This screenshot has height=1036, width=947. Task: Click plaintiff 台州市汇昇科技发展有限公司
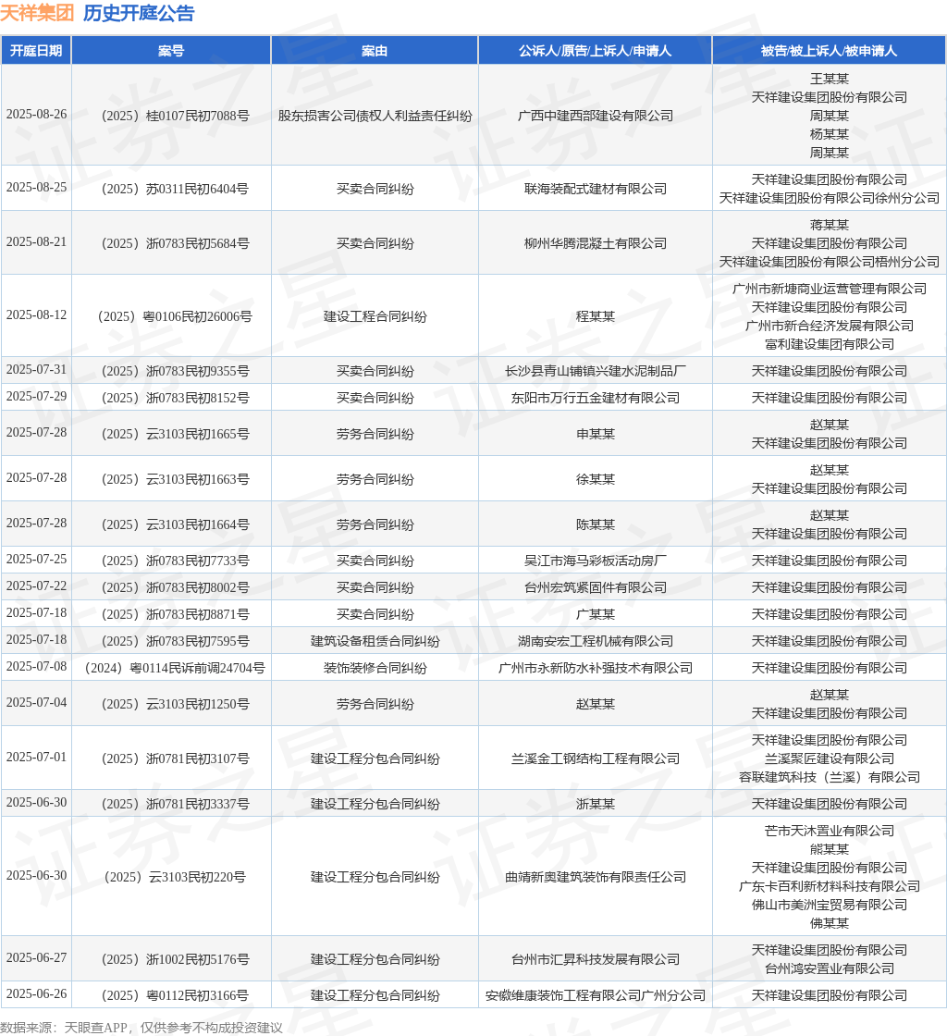[x=595, y=960]
